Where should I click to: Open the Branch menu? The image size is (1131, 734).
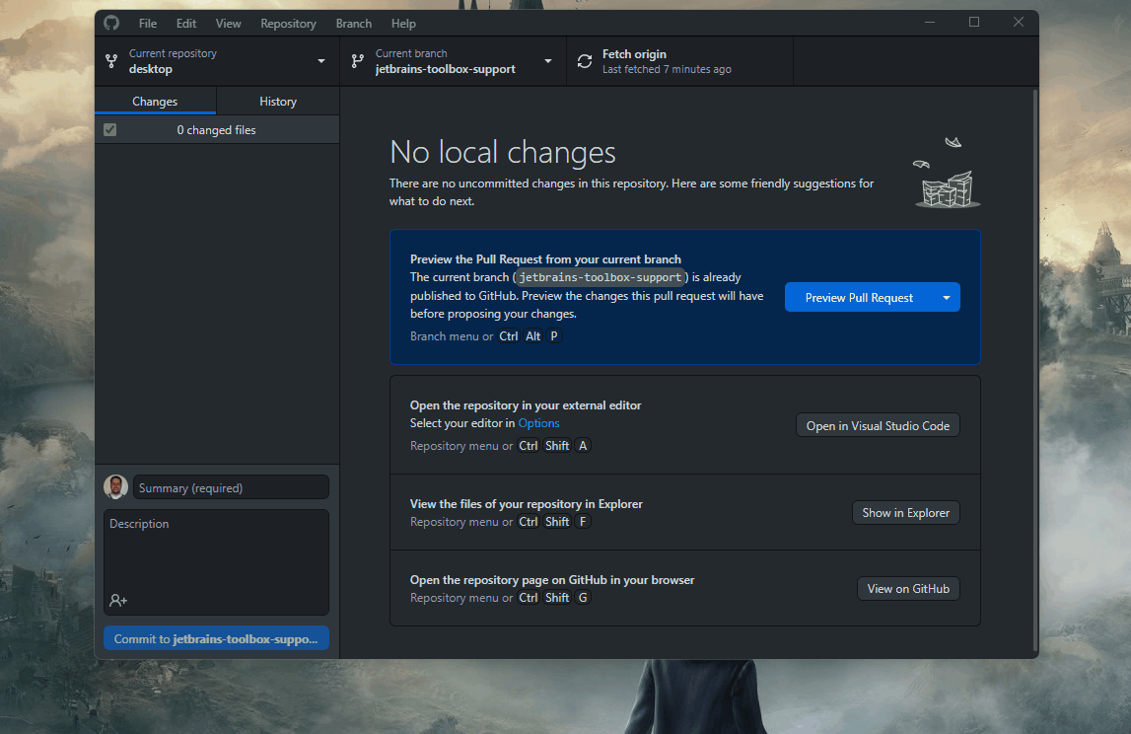[x=353, y=23]
